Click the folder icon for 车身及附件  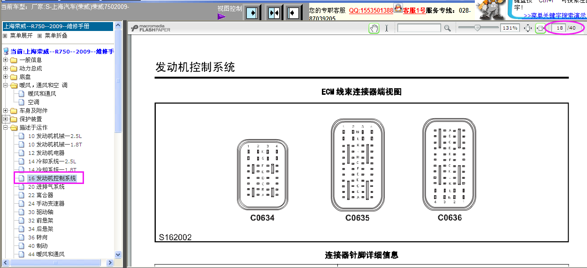click(x=14, y=111)
